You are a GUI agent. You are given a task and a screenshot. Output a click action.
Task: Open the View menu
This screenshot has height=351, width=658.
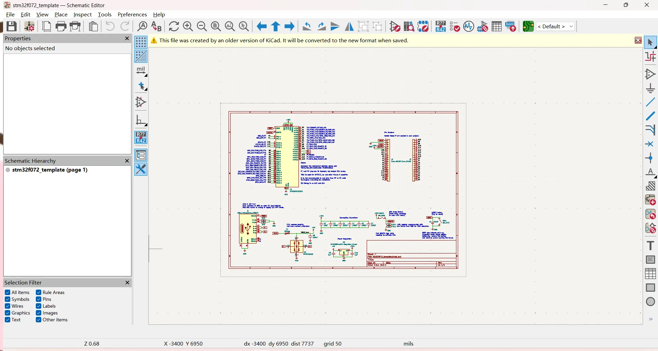tap(42, 14)
